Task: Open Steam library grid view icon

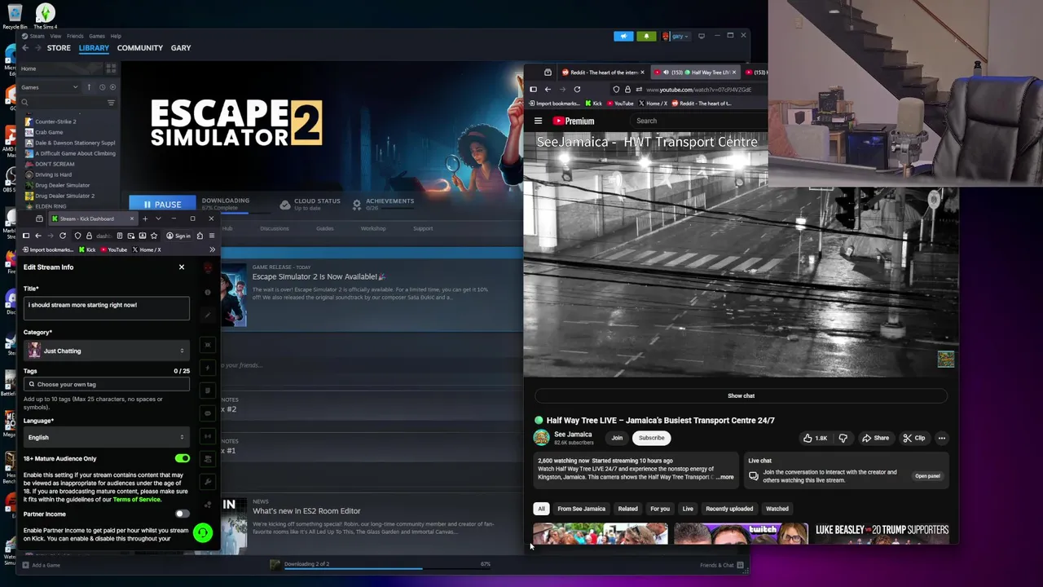Action: coord(112,68)
